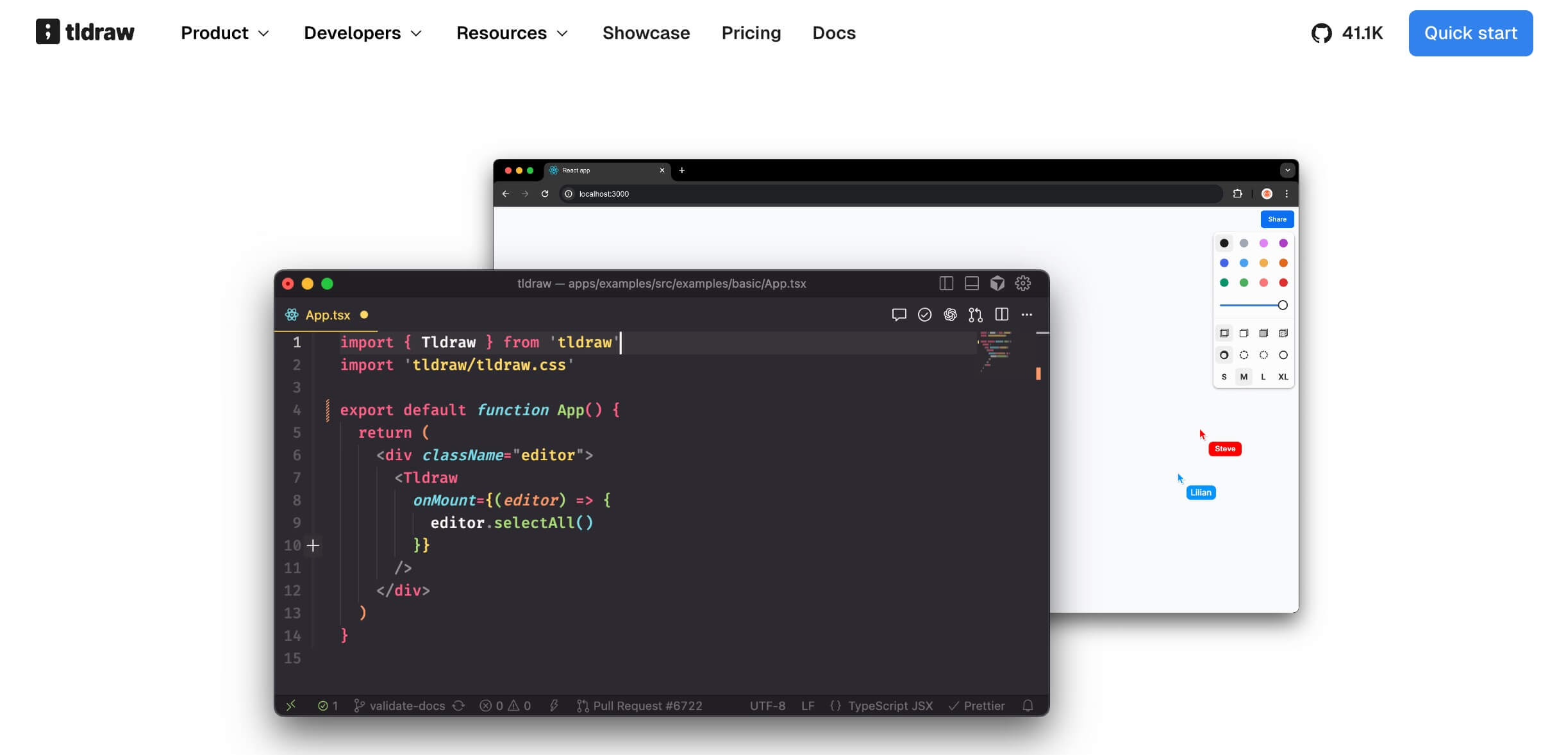Go to the Pricing page
Image resolution: width=1541 pixels, height=755 pixels.
751,33
